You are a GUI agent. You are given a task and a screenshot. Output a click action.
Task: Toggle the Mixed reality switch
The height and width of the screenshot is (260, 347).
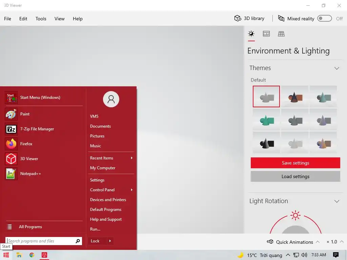(324, 18)
